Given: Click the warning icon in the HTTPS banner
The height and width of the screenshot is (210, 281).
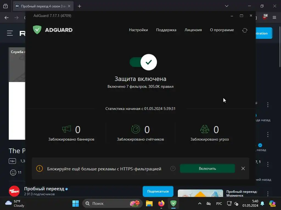Looking at the screenshot, I should coord(40,168).
